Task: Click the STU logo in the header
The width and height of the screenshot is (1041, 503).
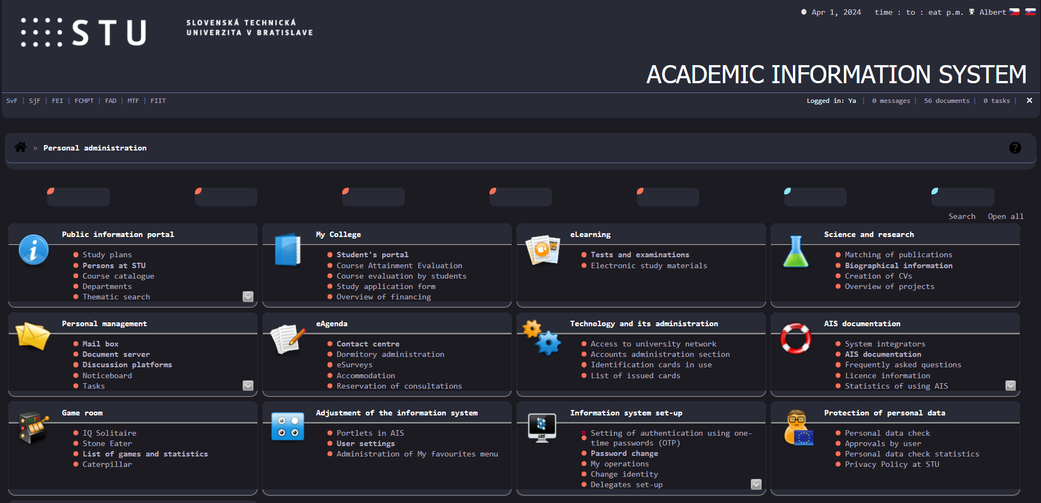Action: (84, 32)
